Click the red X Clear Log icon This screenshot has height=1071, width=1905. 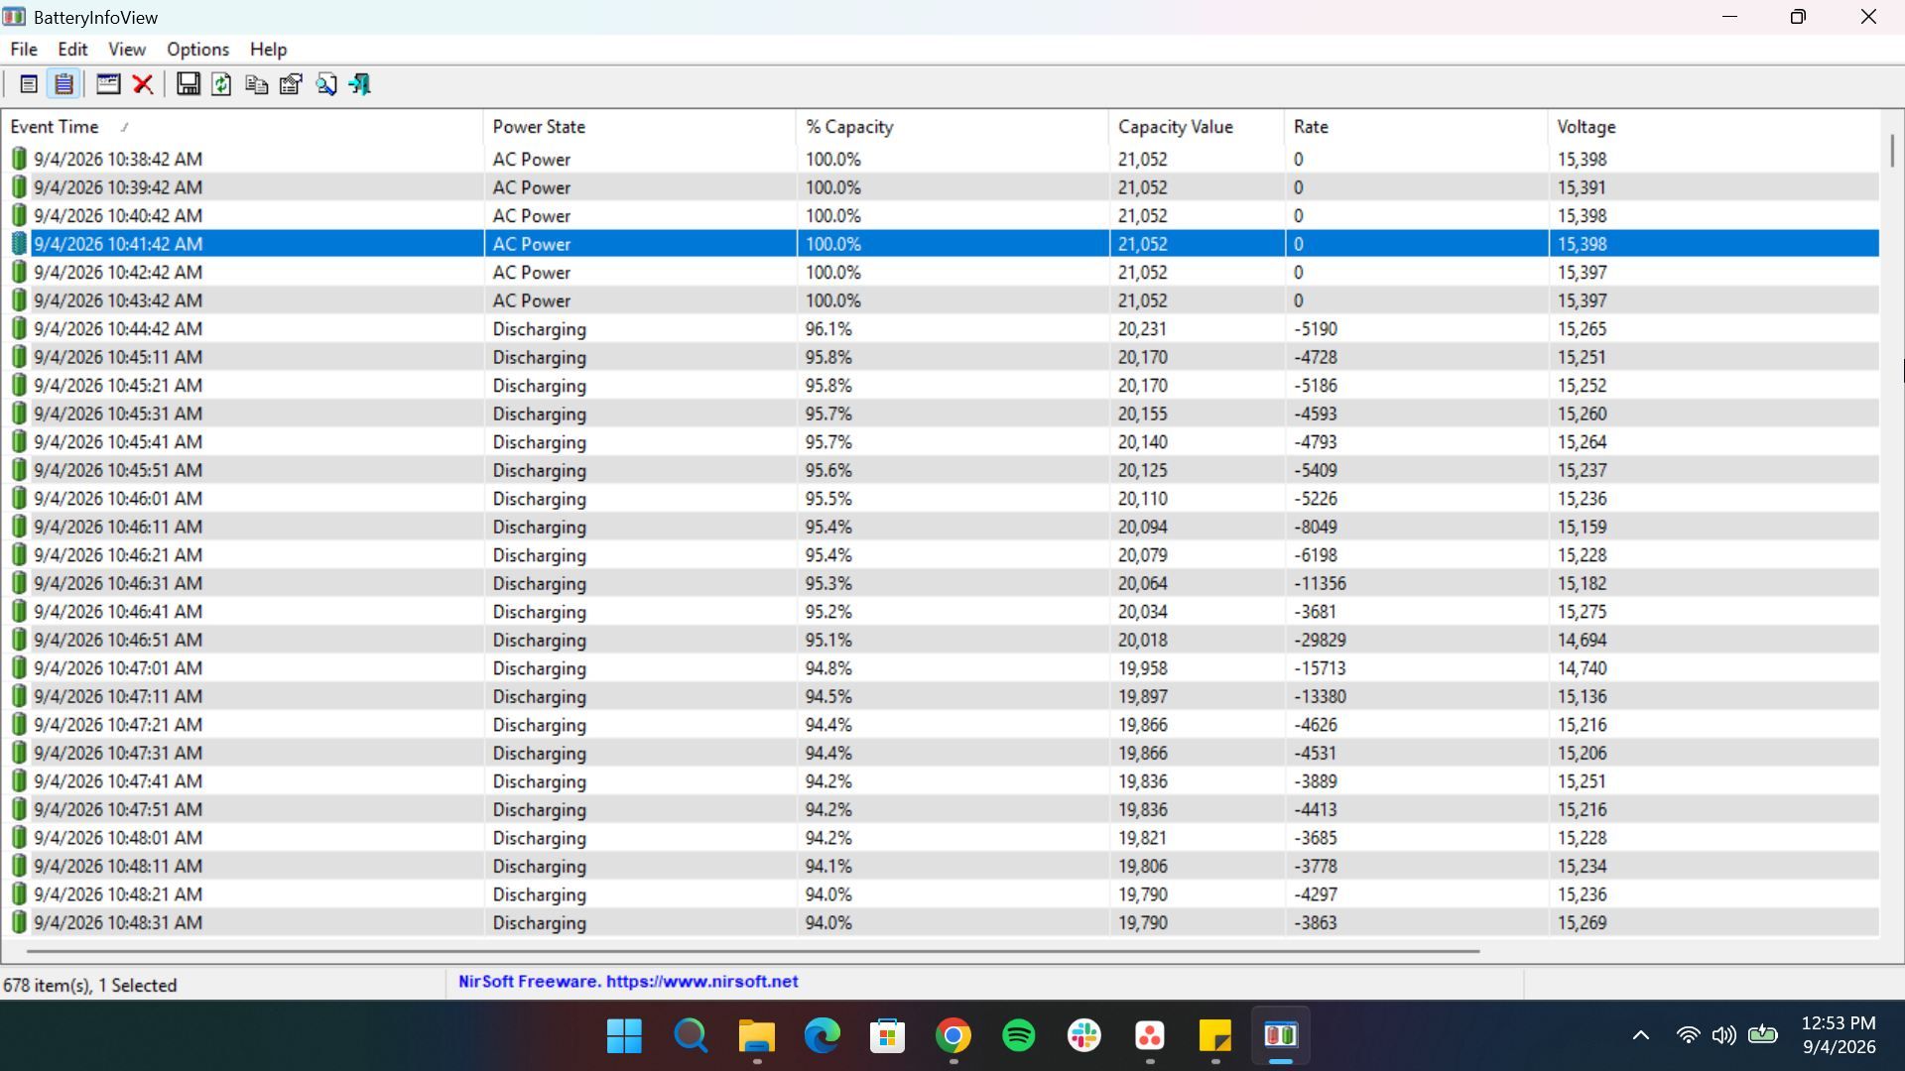(143, 84)
